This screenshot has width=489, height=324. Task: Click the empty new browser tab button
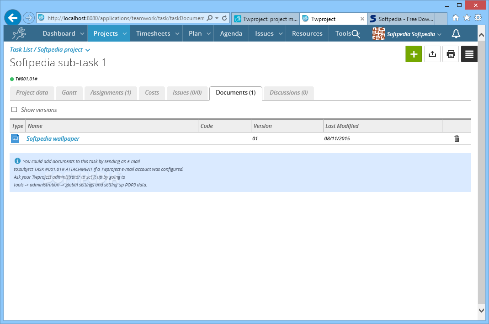pos(441,19)
